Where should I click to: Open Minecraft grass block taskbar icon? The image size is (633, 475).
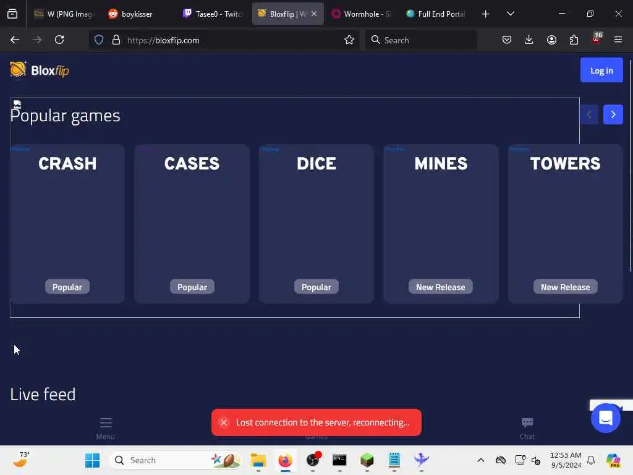coord(367,460)
